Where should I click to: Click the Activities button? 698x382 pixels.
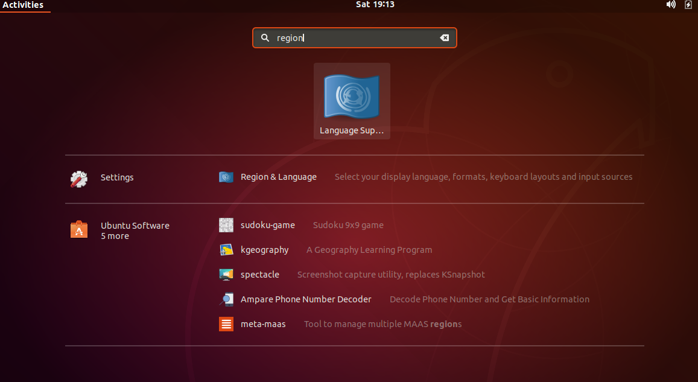[x=23, y=5]
